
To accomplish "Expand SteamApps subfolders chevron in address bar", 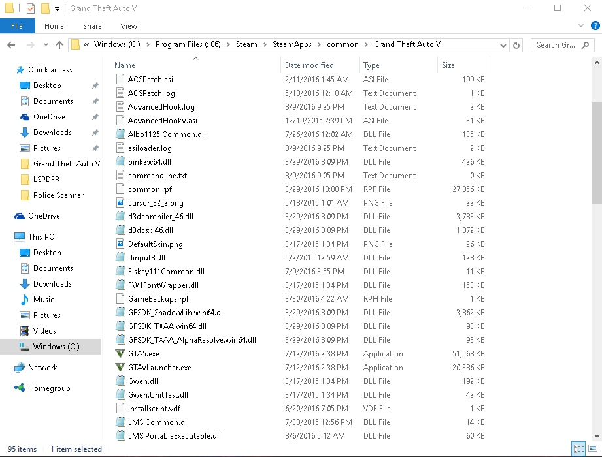I will point(319,45).
